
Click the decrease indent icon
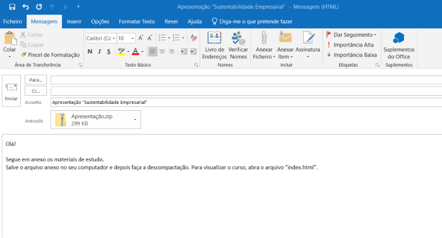[184, 52]
